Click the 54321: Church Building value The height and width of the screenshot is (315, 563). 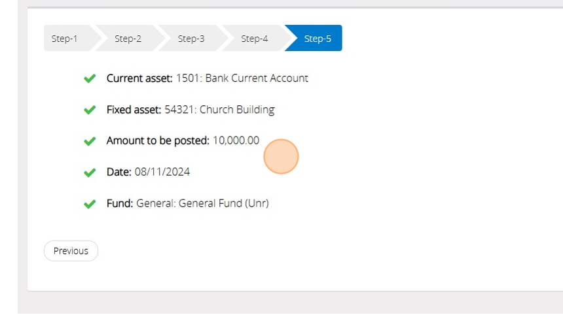click(x=219, y=110)
